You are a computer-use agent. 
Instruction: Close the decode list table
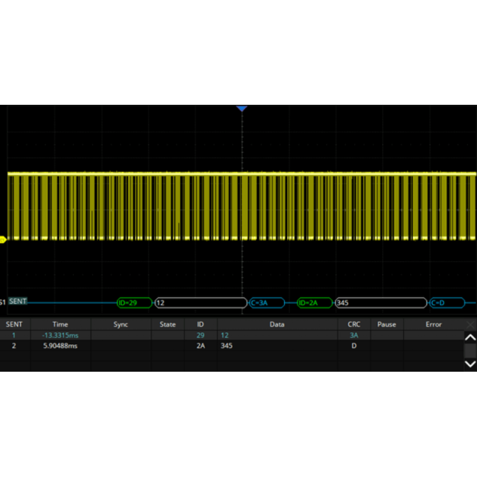[470, 324]
